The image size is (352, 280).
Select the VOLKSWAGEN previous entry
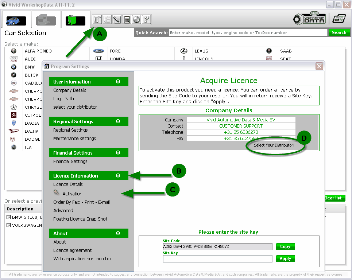coord(27,225)
